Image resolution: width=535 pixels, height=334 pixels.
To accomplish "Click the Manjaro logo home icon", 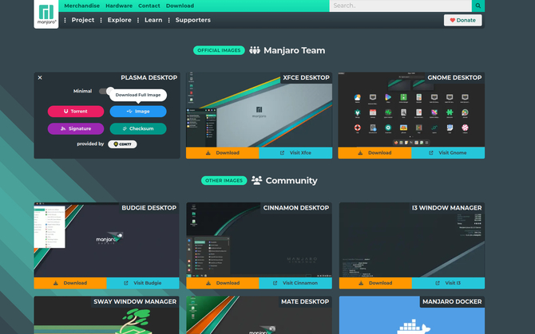I will [x=46, y=14].
